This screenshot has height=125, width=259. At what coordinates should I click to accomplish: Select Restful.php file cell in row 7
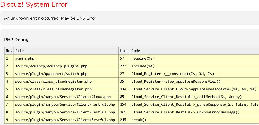pyautogui.click(x=66, y=104)
